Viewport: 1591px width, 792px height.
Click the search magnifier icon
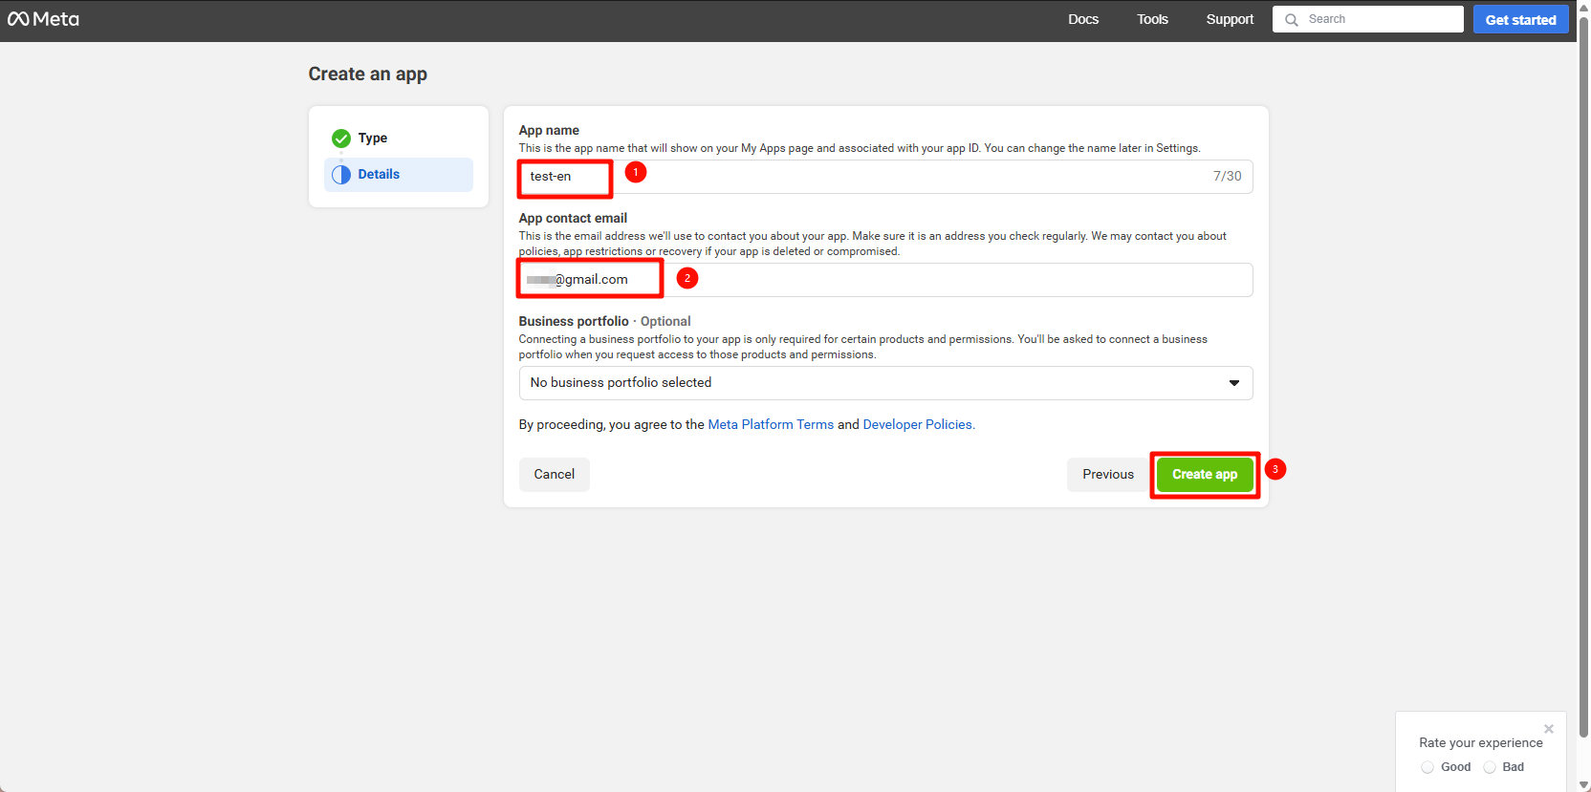pos(1292,20)
